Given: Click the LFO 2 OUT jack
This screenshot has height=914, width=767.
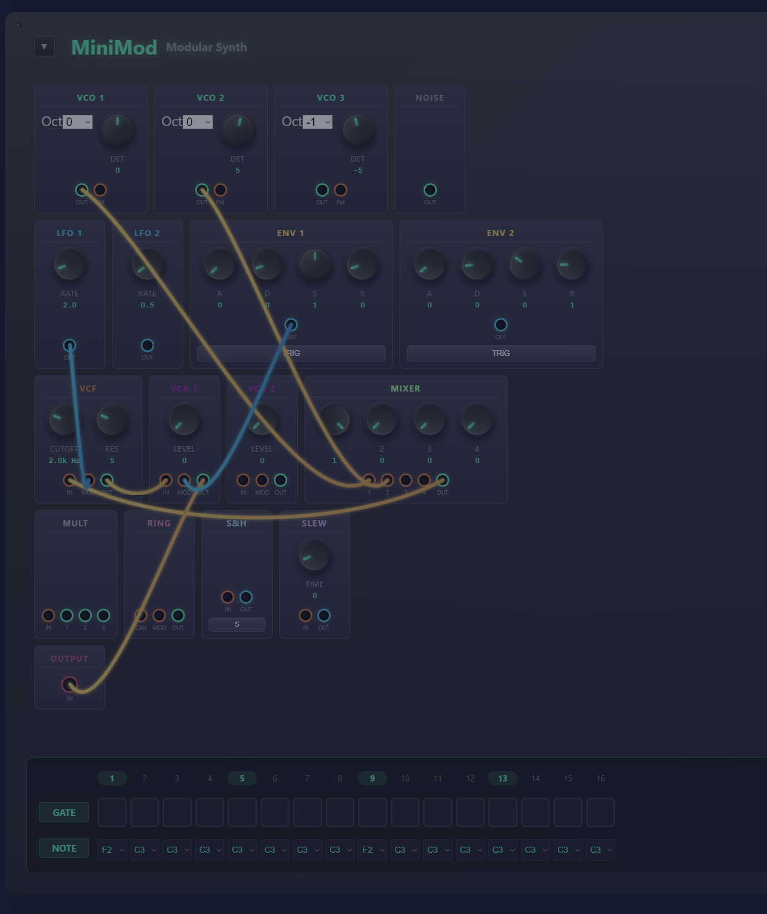Looking at the screenshot, I should coord(147,345).
